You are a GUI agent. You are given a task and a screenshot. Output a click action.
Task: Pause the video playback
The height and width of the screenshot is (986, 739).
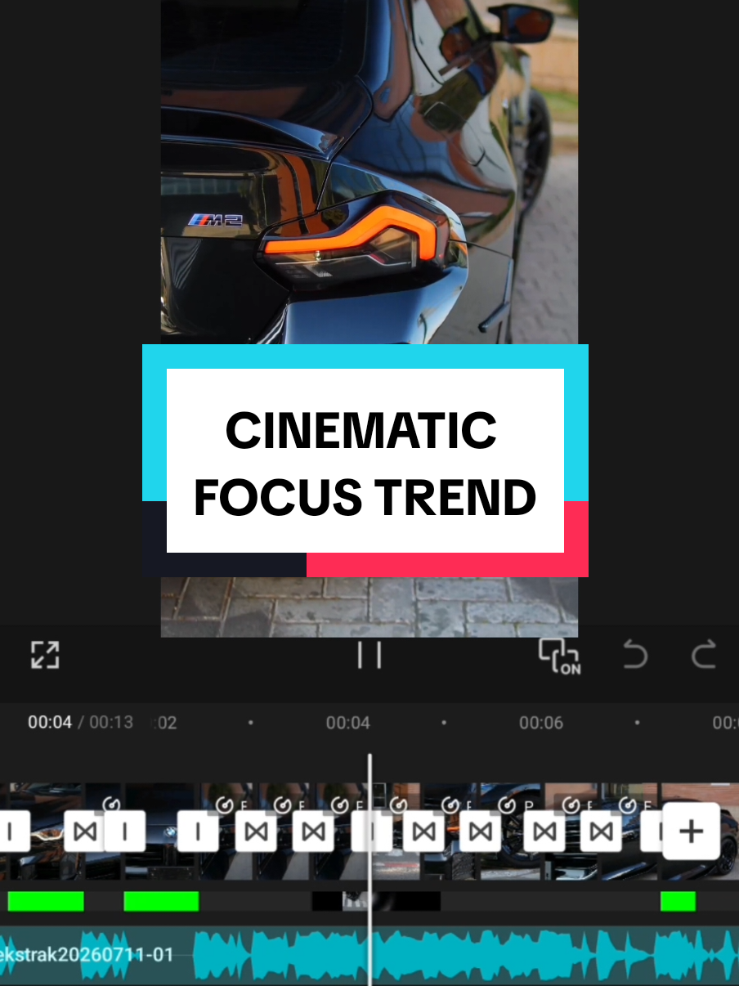pos(369,655)
